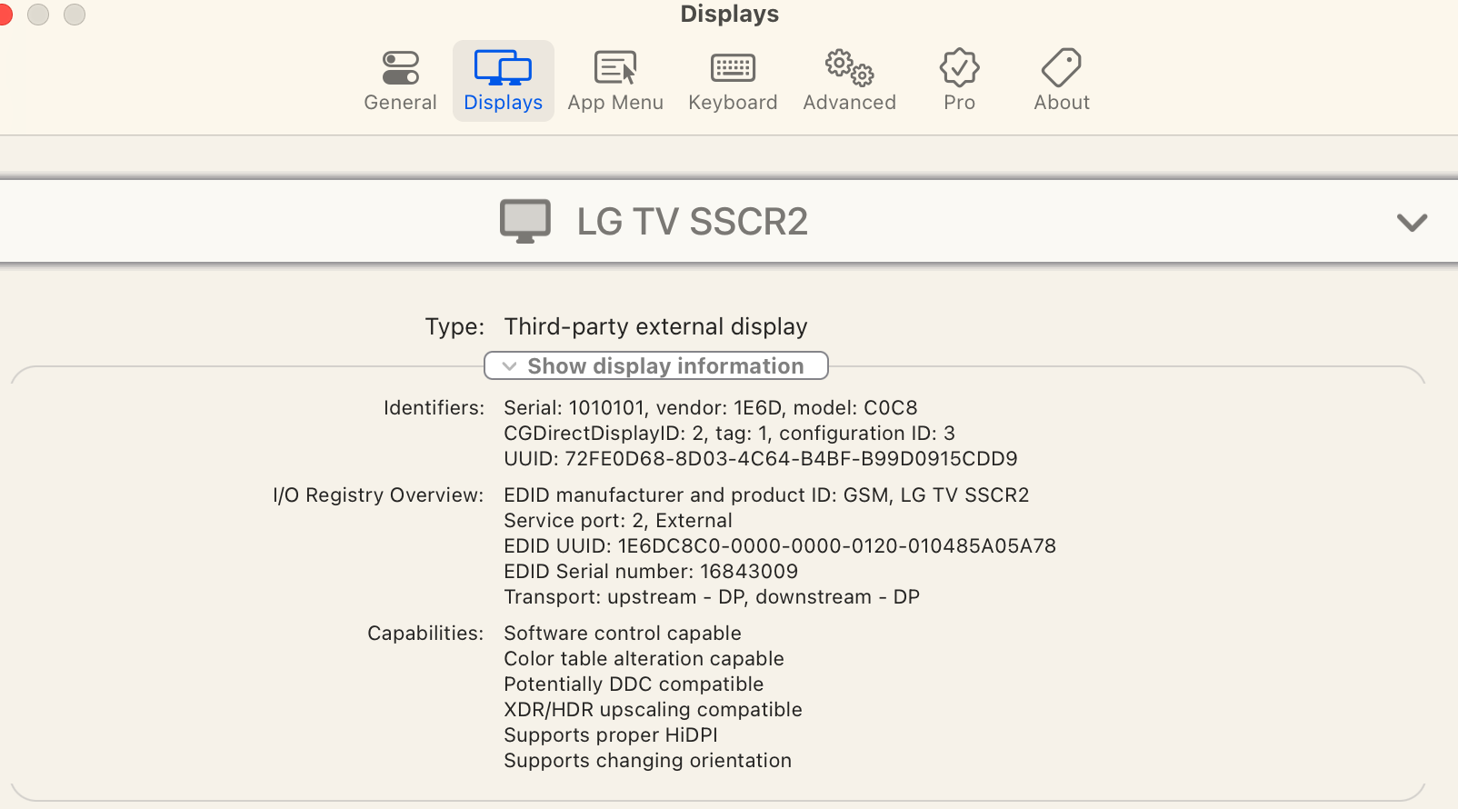Click the LG TV SSCR2 display name header
Viewport: 1458px width, 809px height.
(692, 222)
